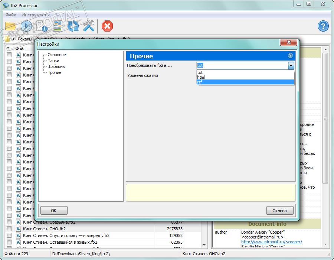The image size is (334, 260).
Task: Click the file icon of Обезьяна.fb2 row
Action: pos(18,222)
